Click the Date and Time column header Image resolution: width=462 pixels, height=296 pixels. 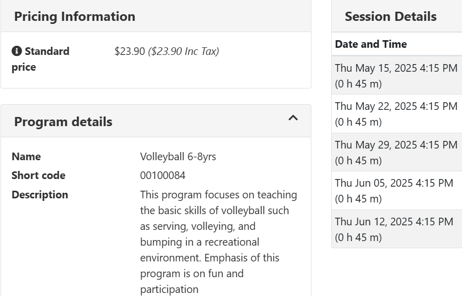[371, 44]
